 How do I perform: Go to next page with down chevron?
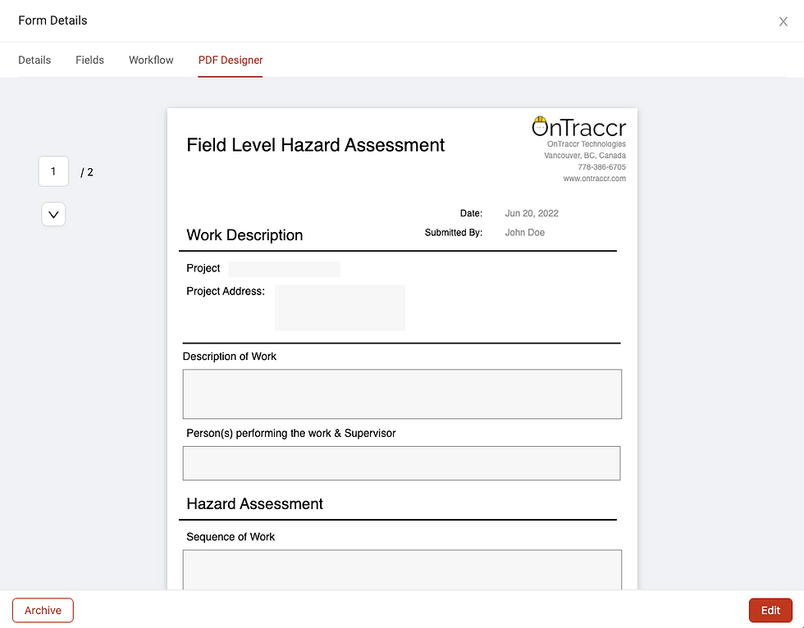pyautogui.click(x=53, y=214)
